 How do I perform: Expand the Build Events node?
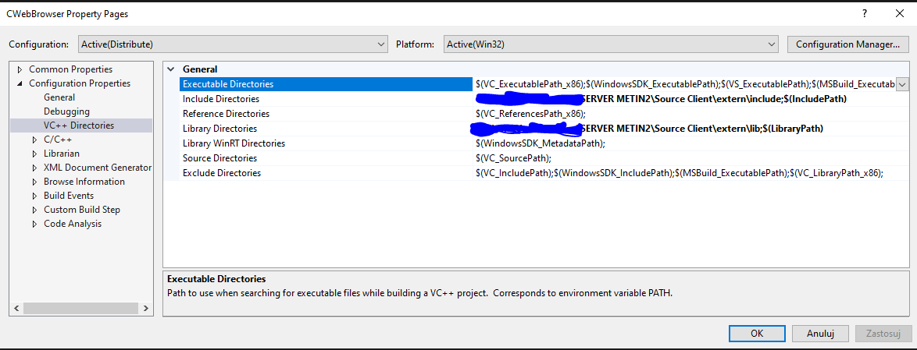[x=34, y=196]
